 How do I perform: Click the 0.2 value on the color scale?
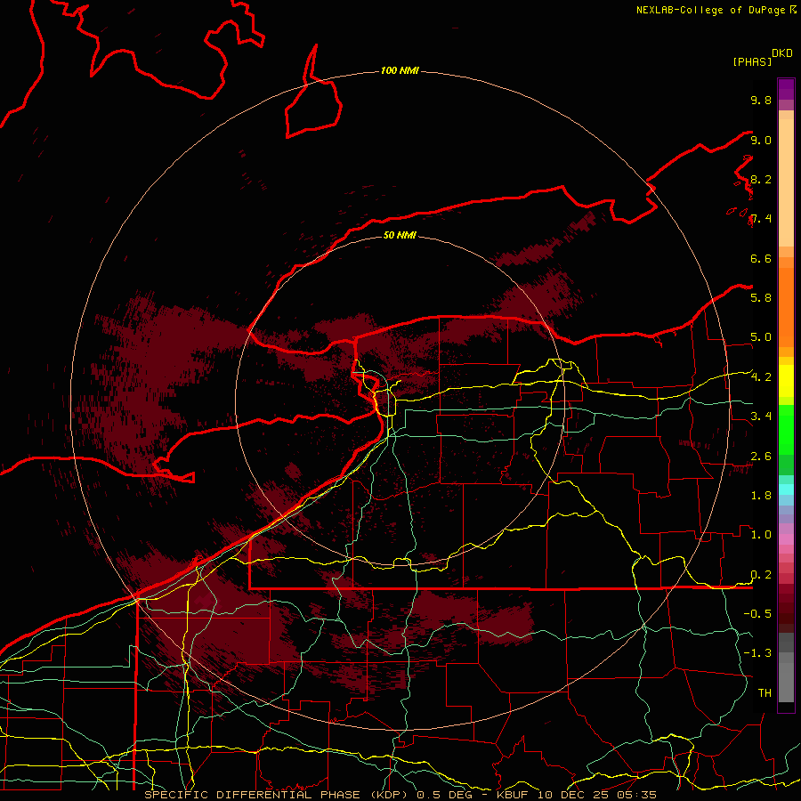tap(761, 575)
